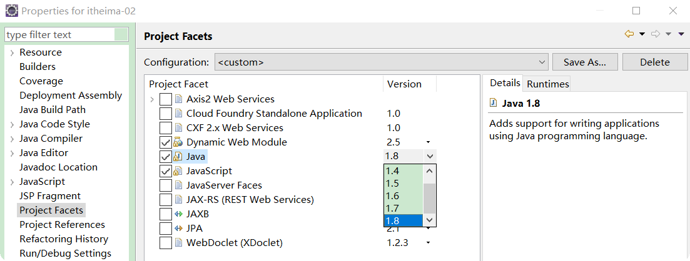The image size is (690, 261).
Task: Click the forward navigation arrow icon
Action: 656,34
